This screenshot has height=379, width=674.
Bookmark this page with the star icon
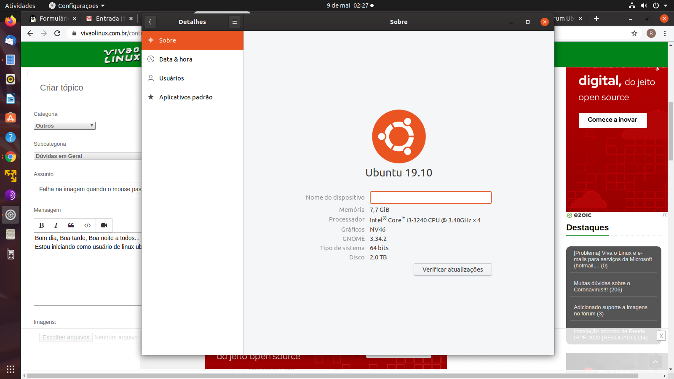click(x=634, y=33)
